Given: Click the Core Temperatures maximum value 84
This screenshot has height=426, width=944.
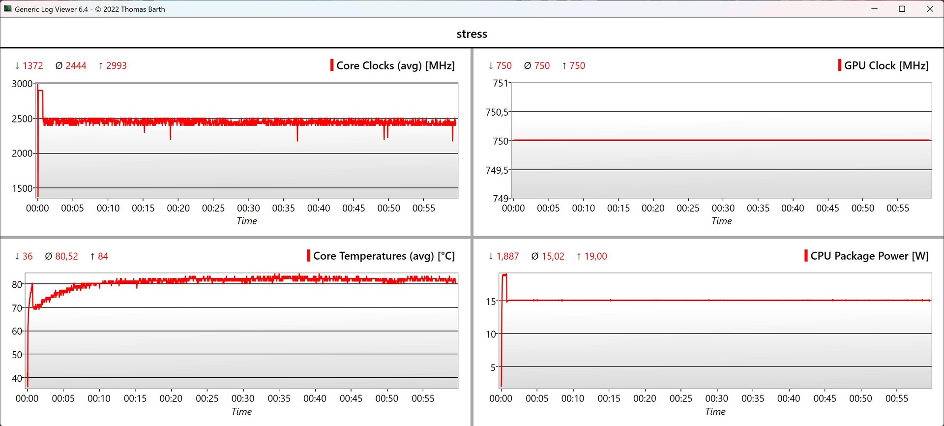Looking at the screenshot, I should [x=103, y=256].
